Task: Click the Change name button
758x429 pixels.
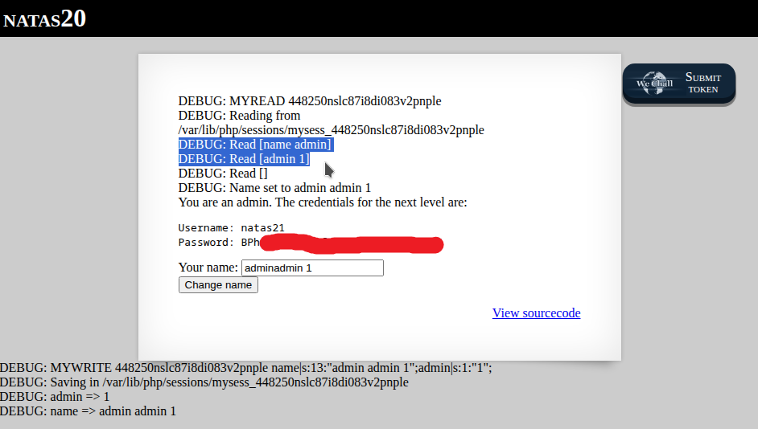Action: click(218, 285)
